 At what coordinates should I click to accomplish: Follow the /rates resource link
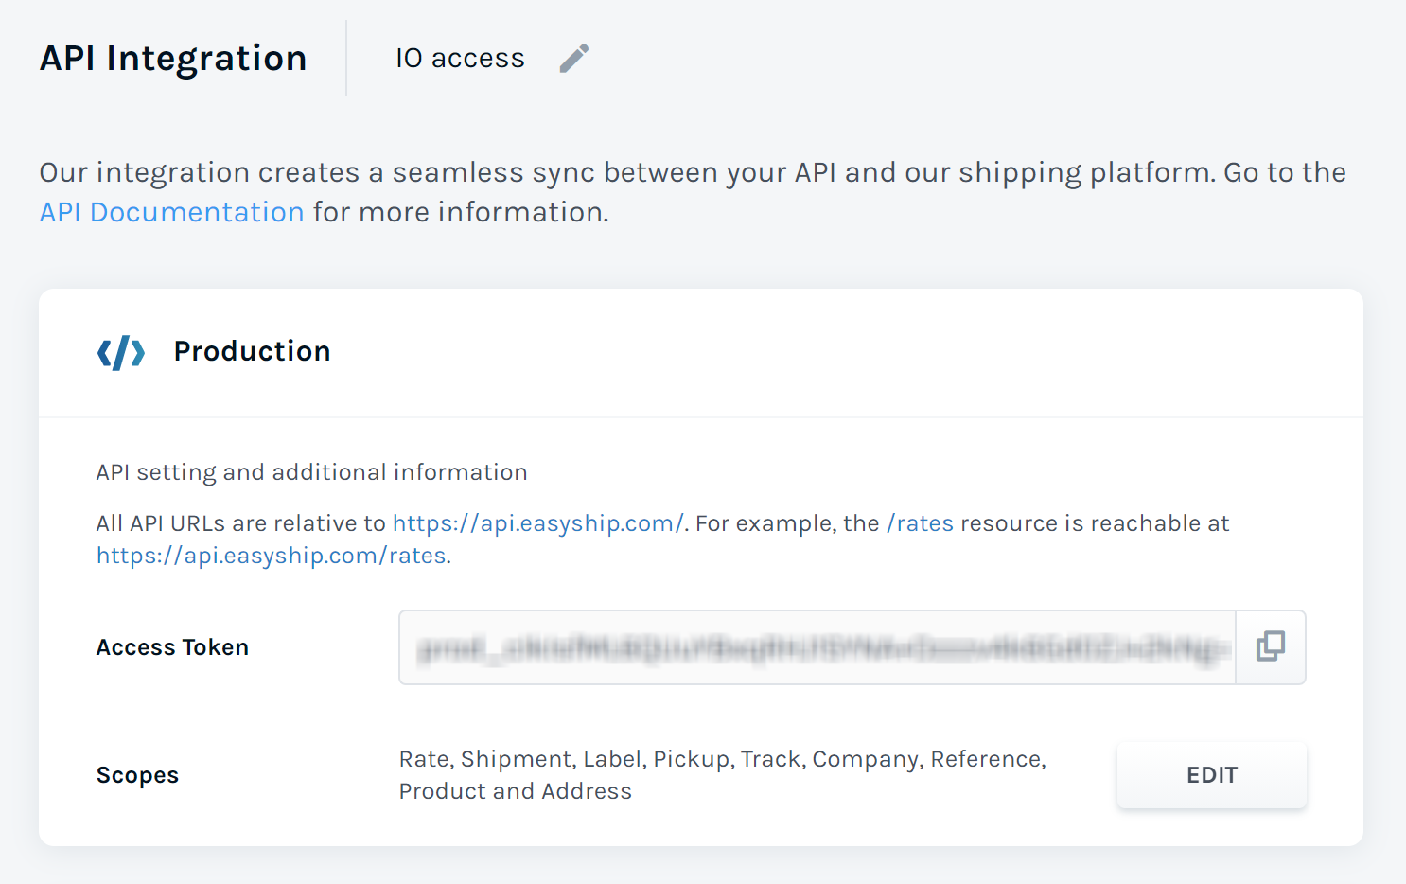[x=920, y=523]
